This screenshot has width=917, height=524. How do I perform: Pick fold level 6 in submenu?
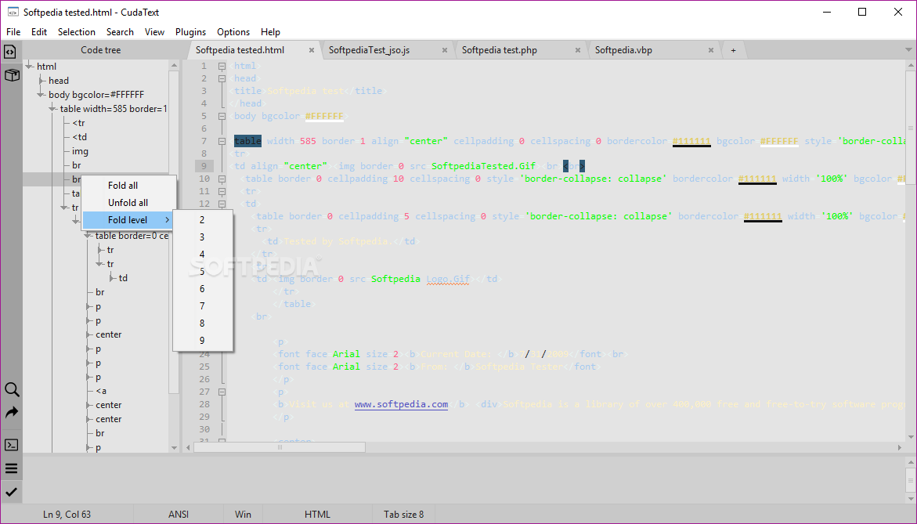coord(203,289)
